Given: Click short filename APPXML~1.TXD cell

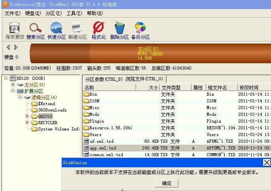Looking at the screenshot, I should (221, 148).
